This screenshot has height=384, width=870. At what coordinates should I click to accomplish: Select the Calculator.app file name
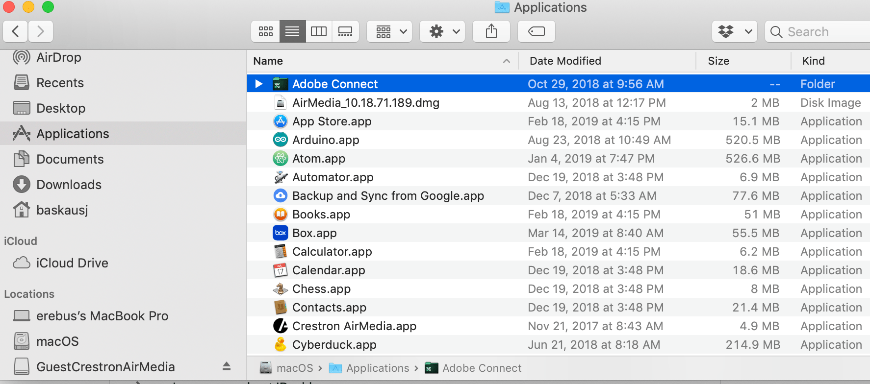click(x=332, y=252)
